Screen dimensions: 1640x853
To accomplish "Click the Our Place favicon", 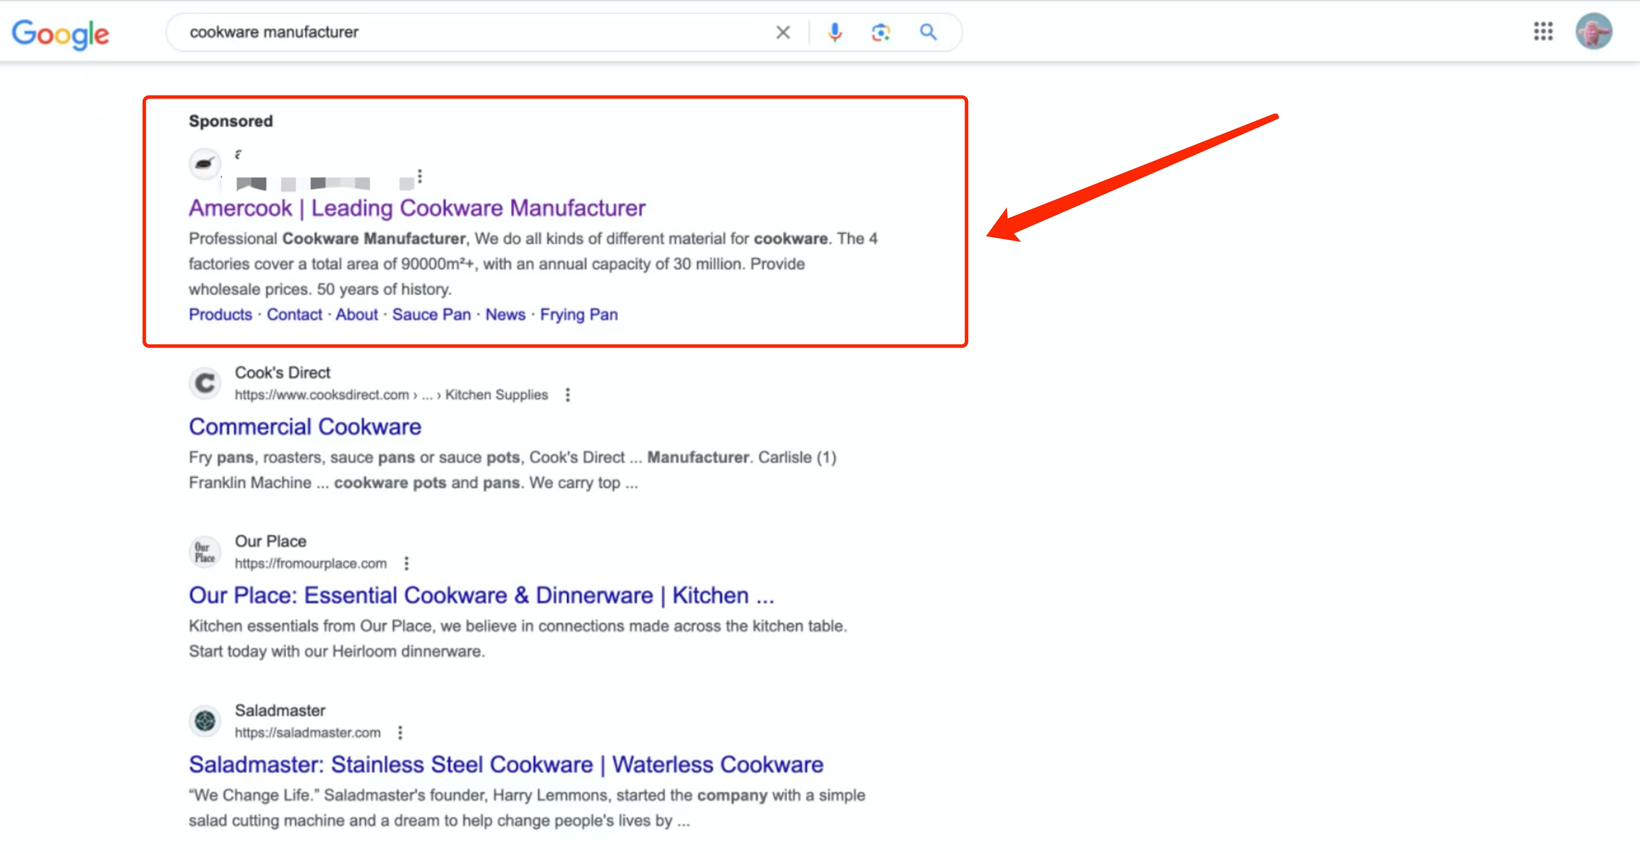I will pyautogui.click(x=205, y=552).
